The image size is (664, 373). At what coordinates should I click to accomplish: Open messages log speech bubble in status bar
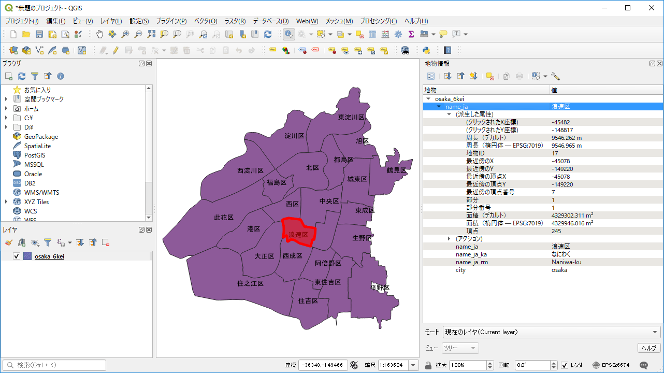644,365
